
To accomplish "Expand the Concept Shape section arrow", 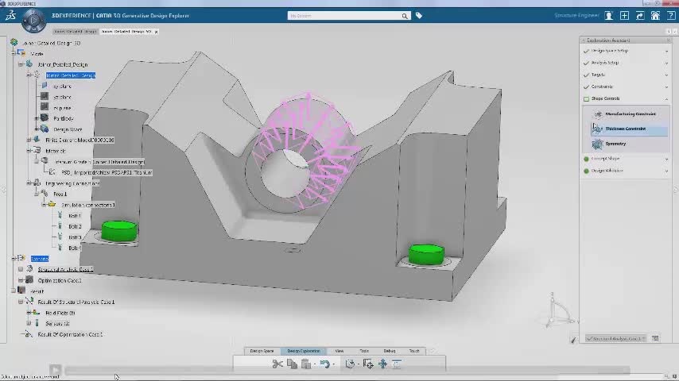I will click(x=666, y=159).
